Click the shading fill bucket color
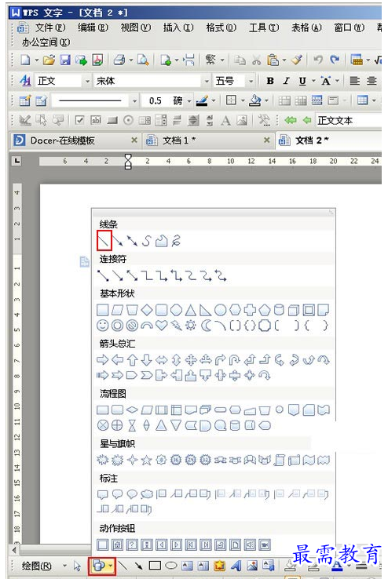 tap(255, 100)
